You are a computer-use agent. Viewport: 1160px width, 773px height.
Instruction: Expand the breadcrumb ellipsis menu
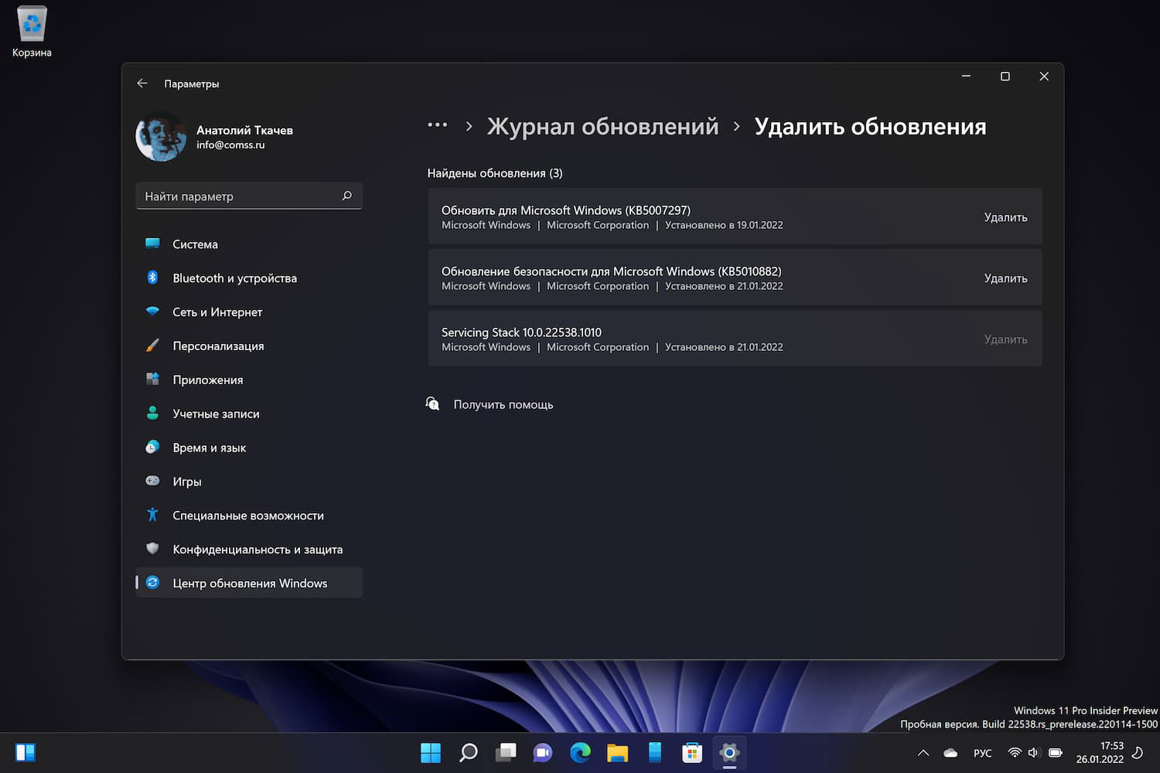[438, 125]
